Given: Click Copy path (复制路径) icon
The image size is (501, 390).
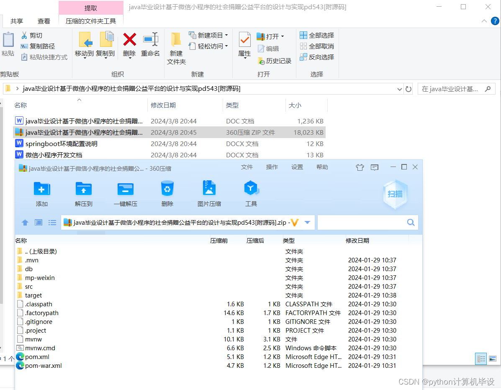Looking at the screenshot, I should (24, 46).
